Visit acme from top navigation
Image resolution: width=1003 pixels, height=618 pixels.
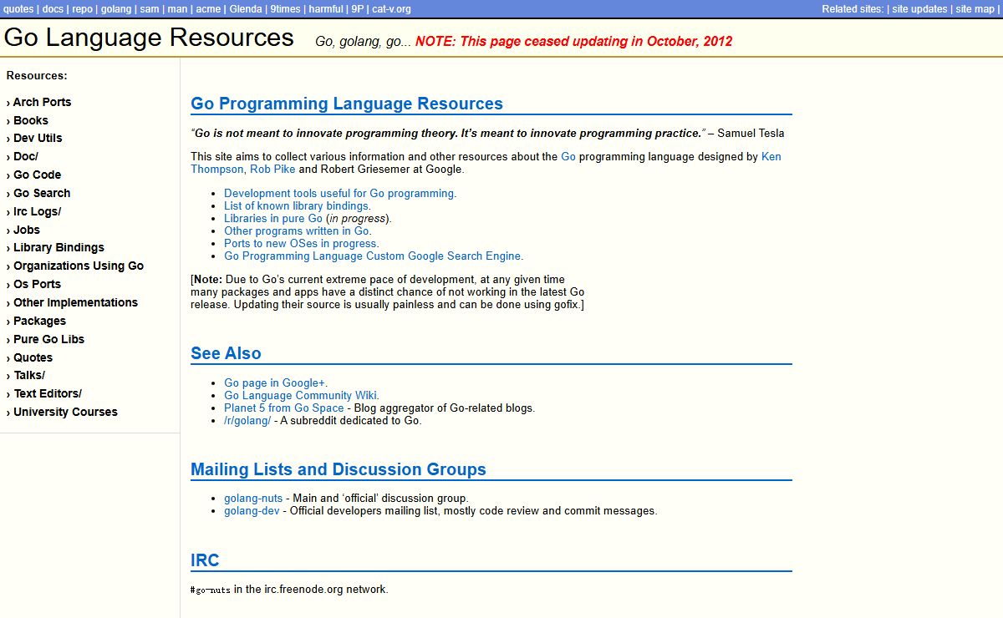coord(209,9)
